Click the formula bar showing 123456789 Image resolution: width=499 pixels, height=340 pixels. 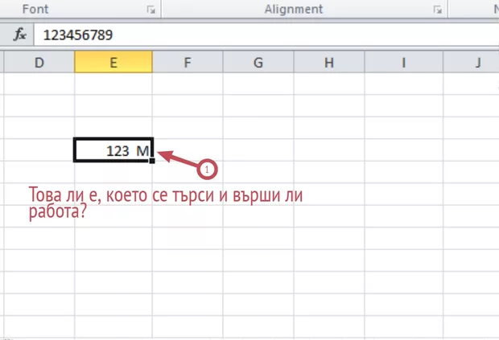click(x=266, y=35)
